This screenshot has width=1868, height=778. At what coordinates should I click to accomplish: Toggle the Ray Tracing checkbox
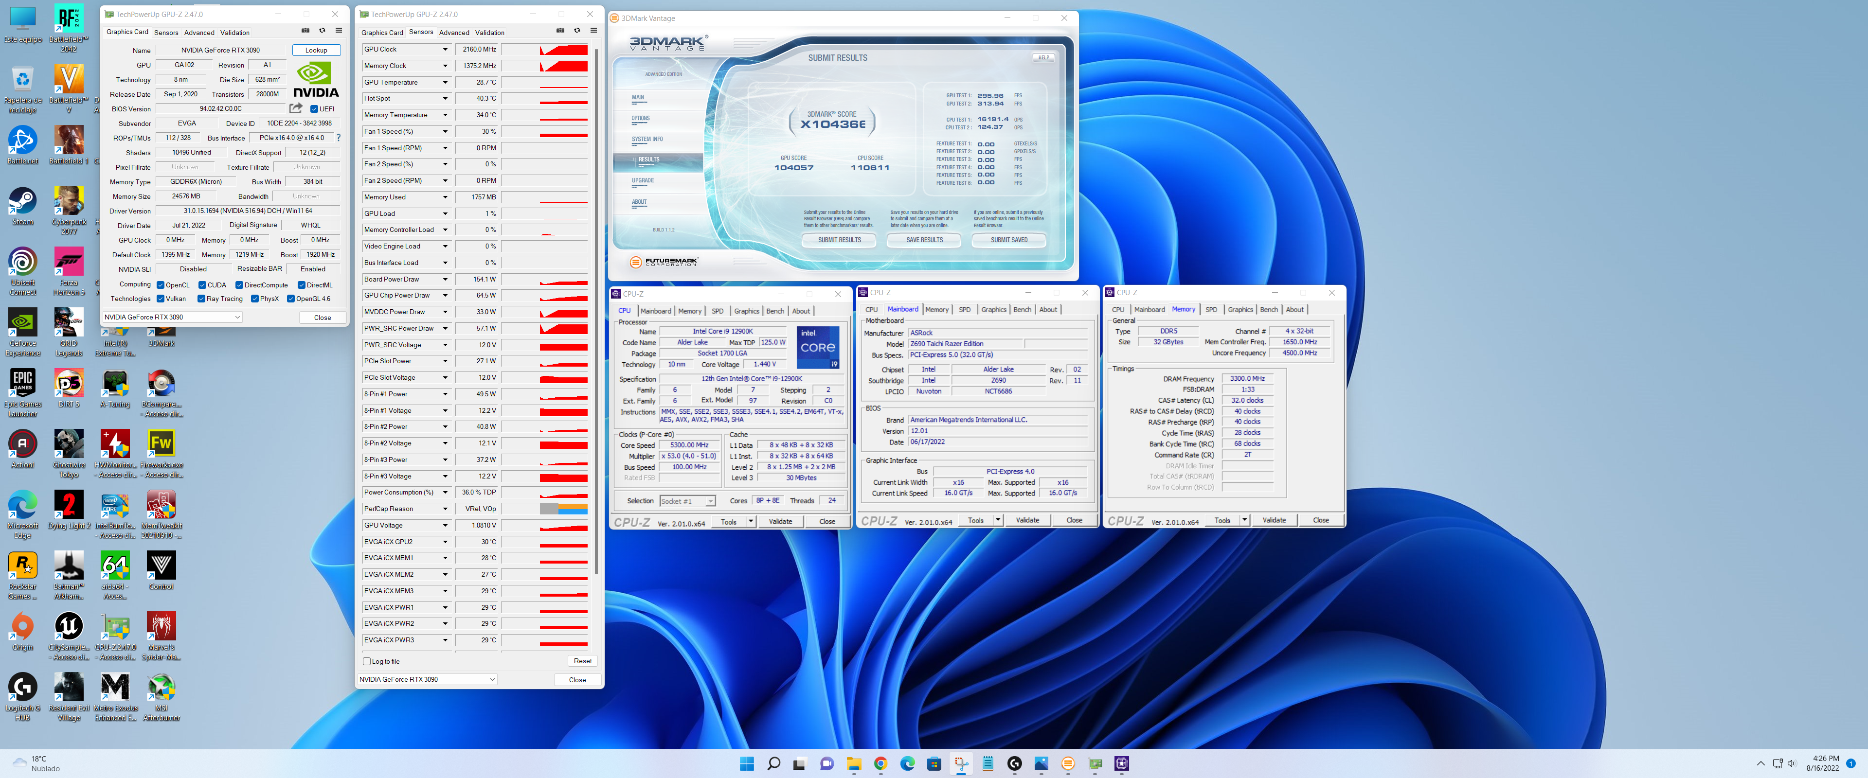click(201, 299)
